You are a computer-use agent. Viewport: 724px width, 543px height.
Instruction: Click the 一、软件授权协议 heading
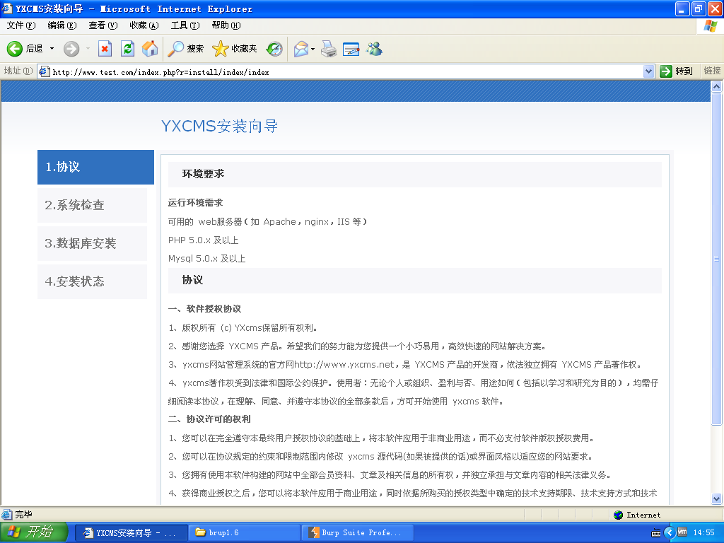[204, 309]
